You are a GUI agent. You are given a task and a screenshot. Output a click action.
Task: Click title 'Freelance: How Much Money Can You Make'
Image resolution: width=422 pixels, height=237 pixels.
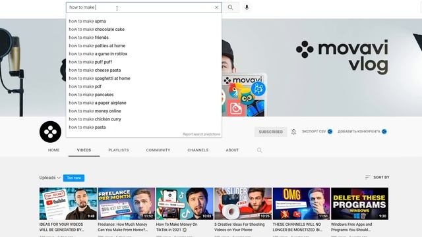pyautogui.click(x=123, y=227)
